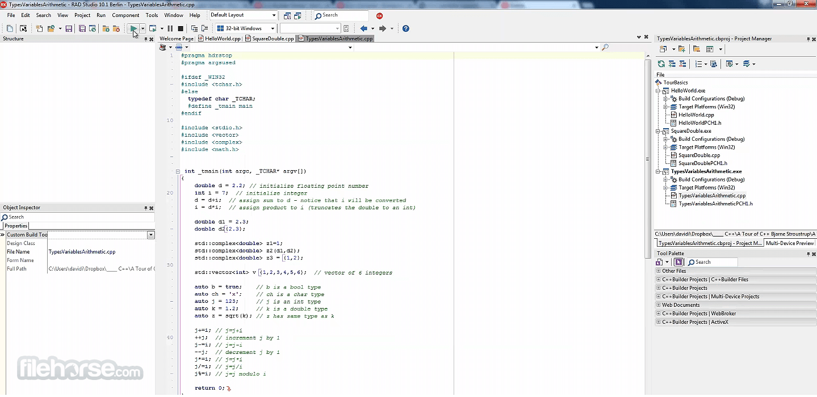Pin the Structure panel
This screenshot has width=817, height=397.
pos(146,39)
